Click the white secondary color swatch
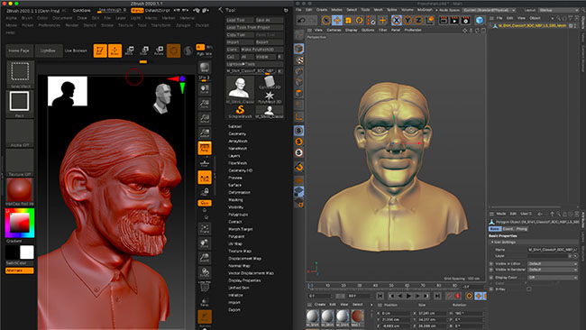This screenshot has width=586, height=330. [26, 252]
